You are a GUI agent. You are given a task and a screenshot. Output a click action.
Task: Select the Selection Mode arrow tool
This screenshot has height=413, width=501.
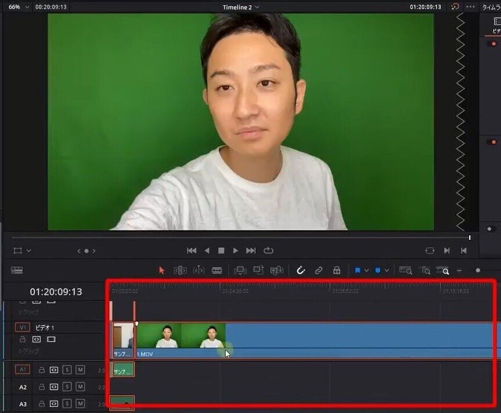coord(161,271)
